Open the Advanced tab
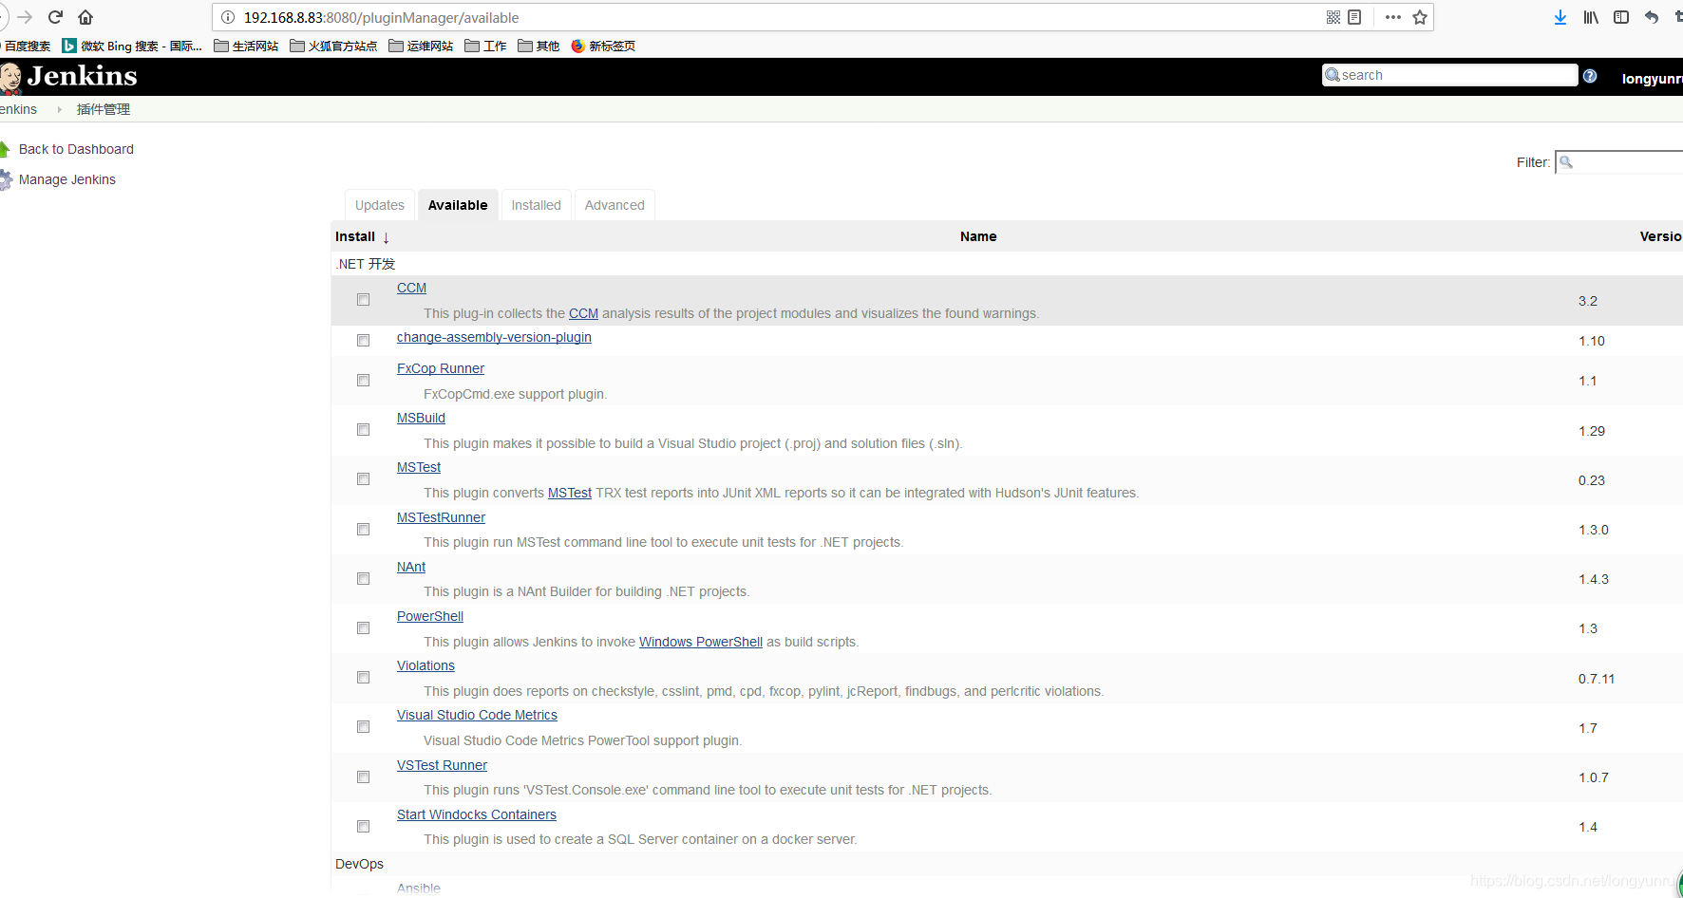The width and height of the screenshot is (1683, 898). click(615, 205)
